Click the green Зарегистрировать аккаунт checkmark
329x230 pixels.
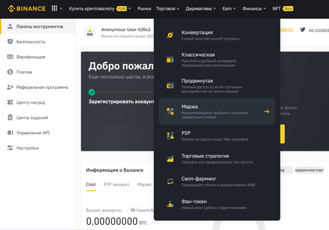click(x=92, y=92)
